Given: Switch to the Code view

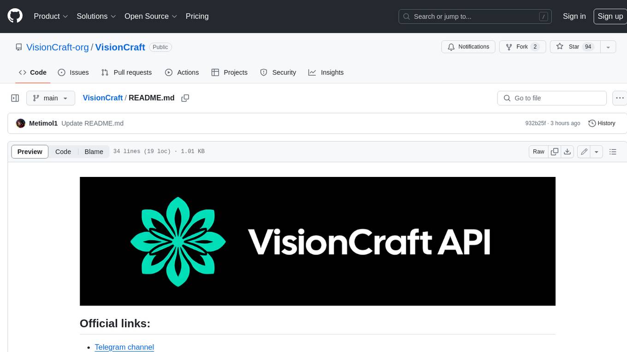Looking at the screenshot, I should pyautogui.click(x=63, y=152).
